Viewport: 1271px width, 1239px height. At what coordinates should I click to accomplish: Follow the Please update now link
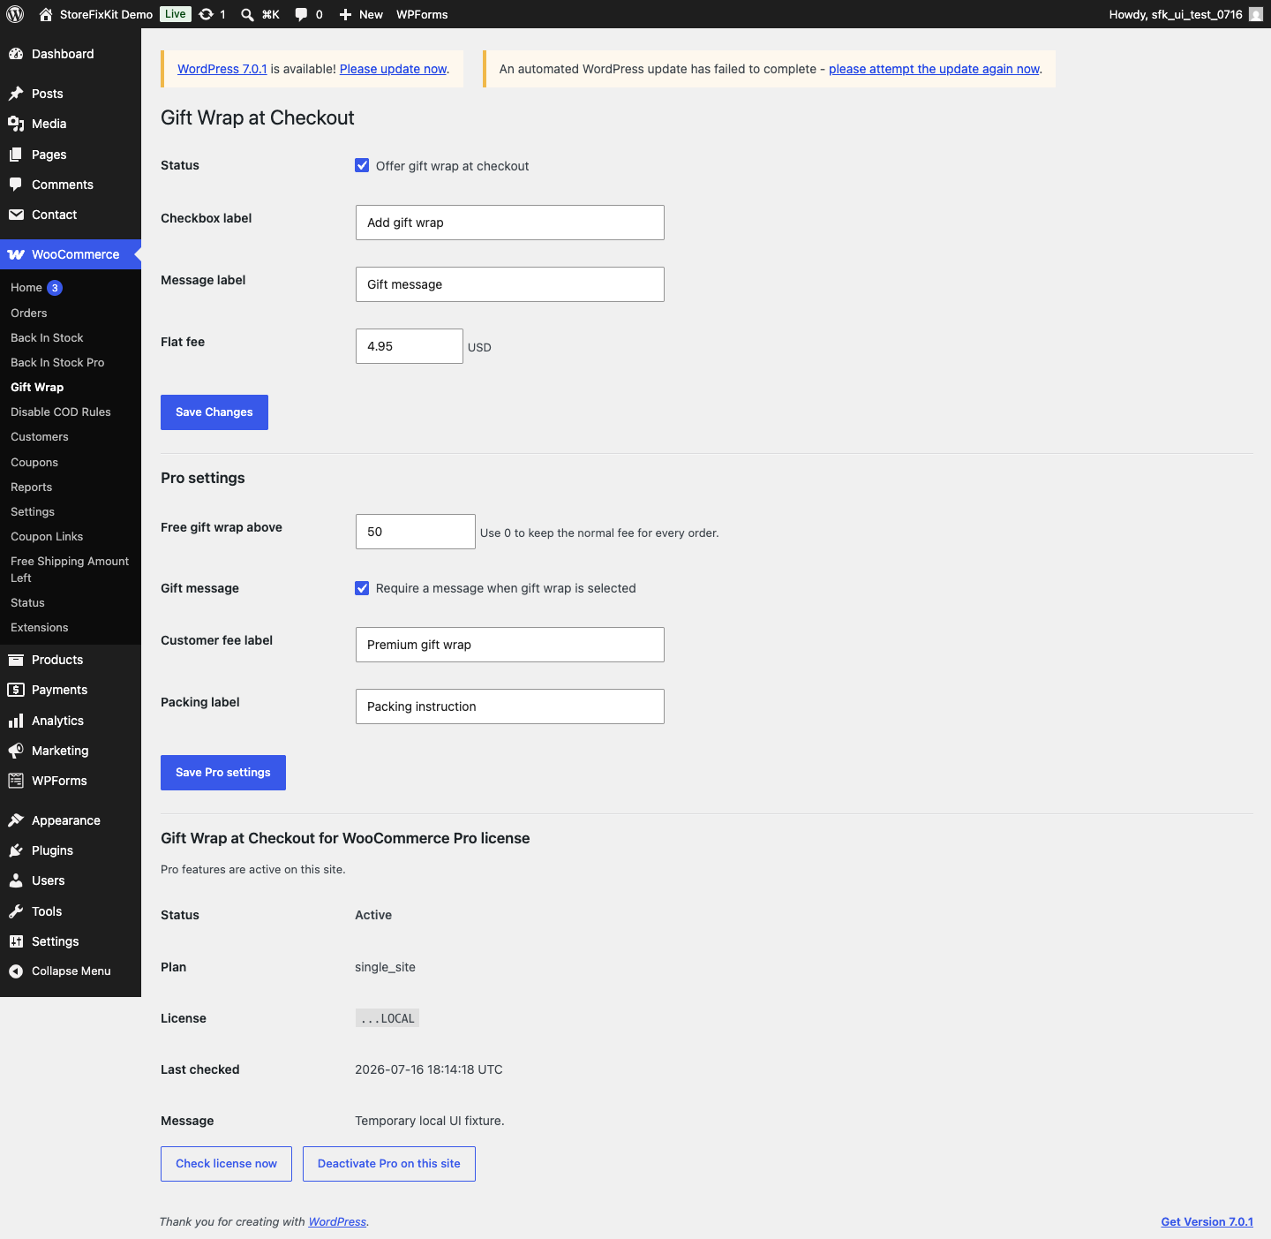pos(394,69)
